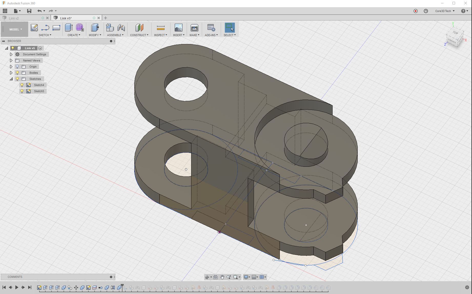
Task: Toggle visibility of the Bodies folder
Action: [x=17, y=72]
